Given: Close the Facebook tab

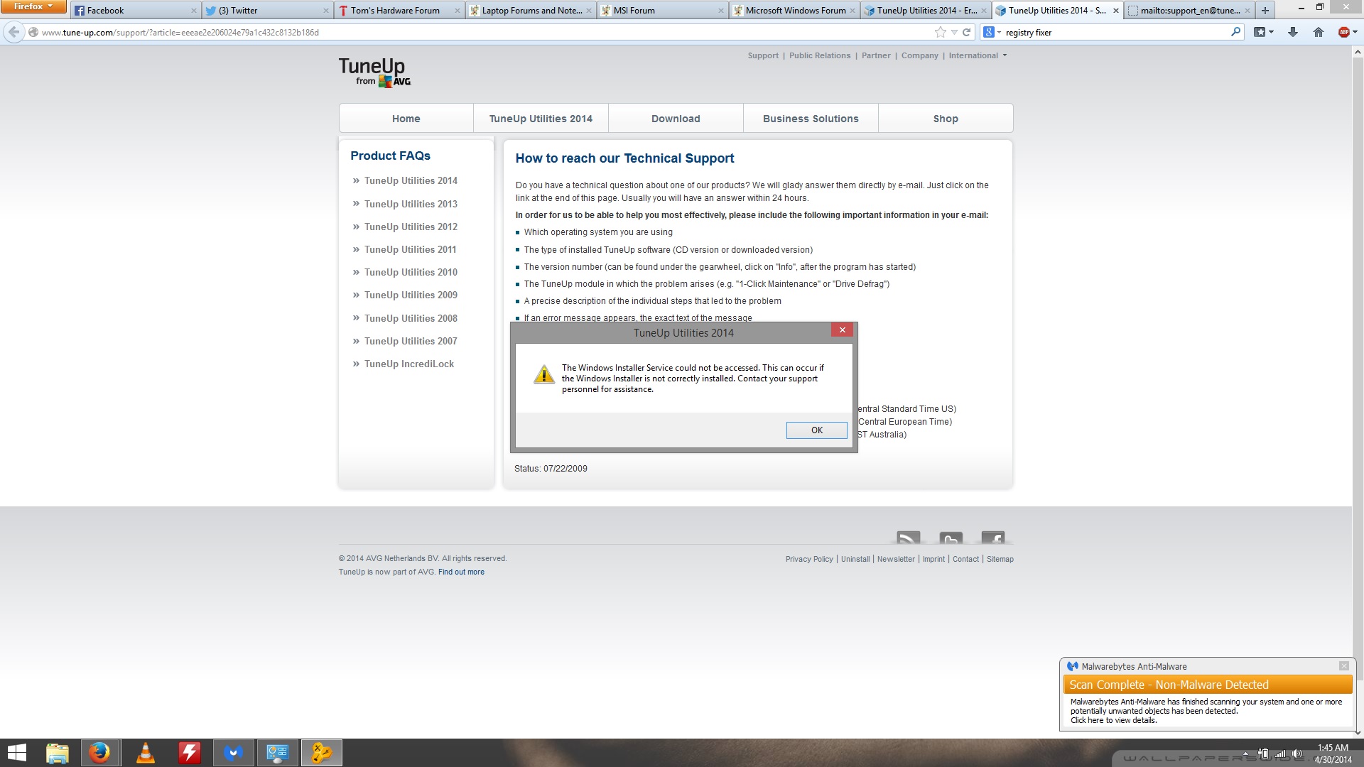Looking at the screenshot, I should pos(193,11).
